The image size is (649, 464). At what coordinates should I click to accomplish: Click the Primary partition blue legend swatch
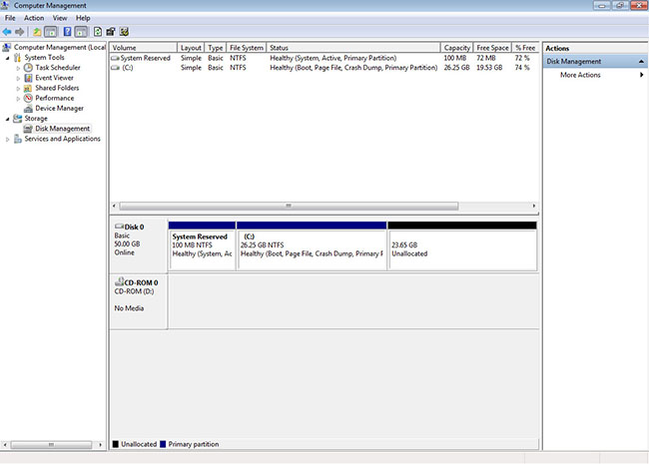click(x=163, y=444)
